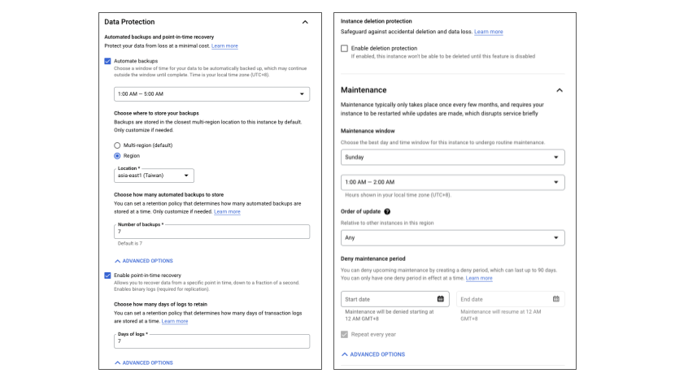Click the Deny maintenance period label
This screenshot has width=675, height=382.
[372, 259]
